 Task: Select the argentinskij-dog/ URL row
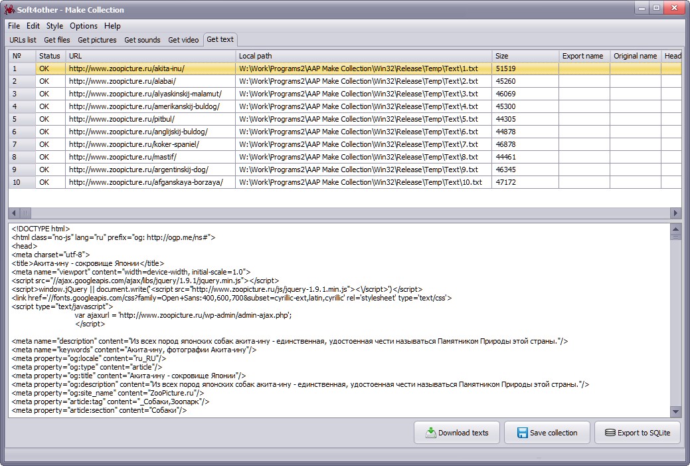(x=345, y=170)
